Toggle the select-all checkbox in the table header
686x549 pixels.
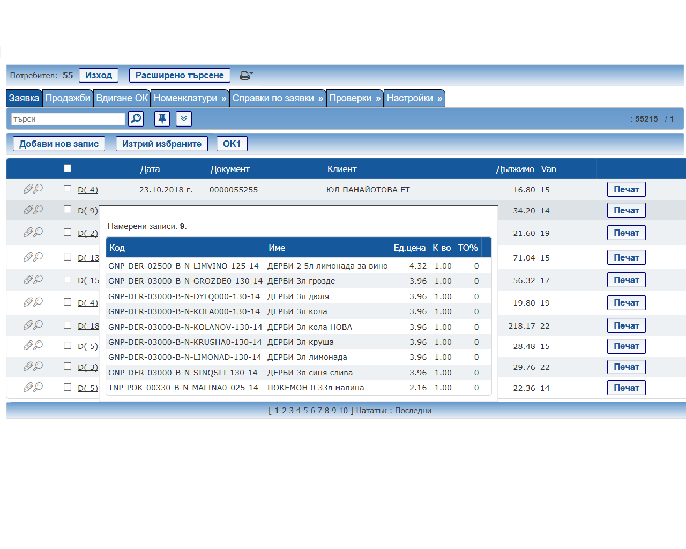(x=68, y=168)
